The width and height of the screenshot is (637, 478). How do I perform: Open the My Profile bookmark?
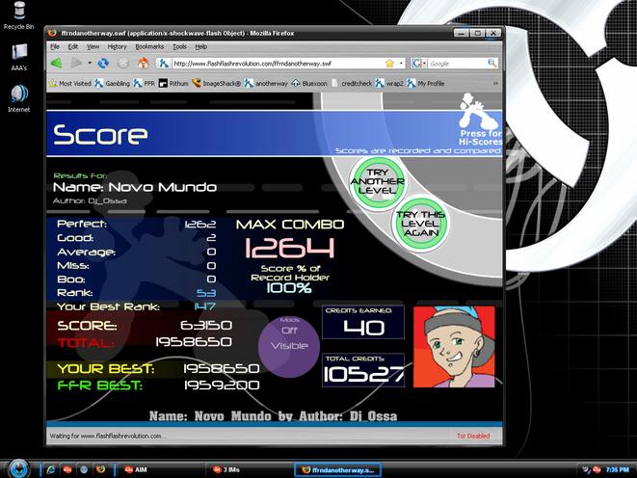[x=426, y=83]
